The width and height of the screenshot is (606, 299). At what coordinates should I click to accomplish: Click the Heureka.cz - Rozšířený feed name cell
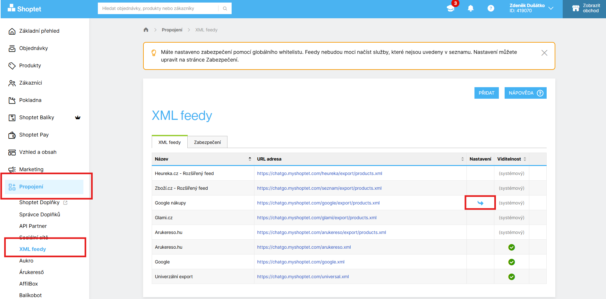click(203, 173)
